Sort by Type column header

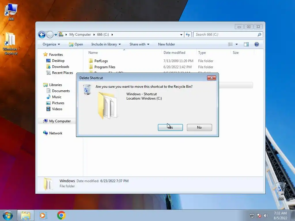213,53
